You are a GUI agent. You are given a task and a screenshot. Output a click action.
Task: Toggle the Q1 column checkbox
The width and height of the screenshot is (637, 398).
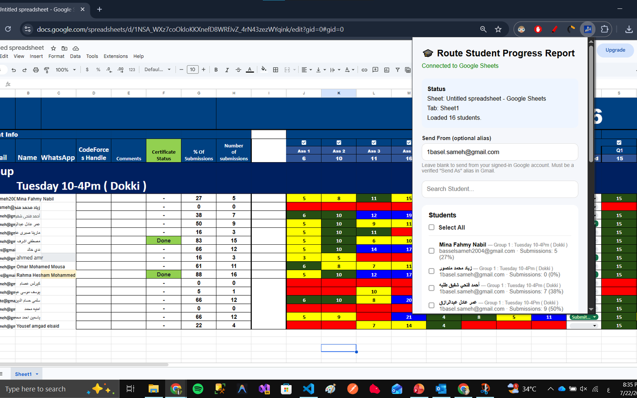tap(619, 143)
